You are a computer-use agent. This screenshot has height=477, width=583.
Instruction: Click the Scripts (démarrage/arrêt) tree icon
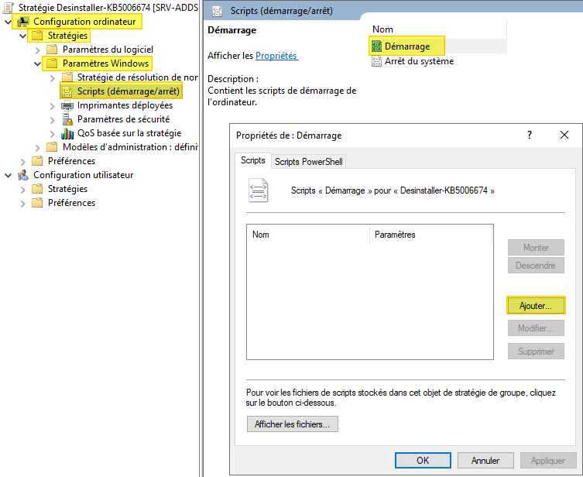point(67,91)
